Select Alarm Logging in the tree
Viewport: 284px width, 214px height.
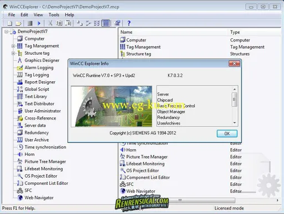39,67
